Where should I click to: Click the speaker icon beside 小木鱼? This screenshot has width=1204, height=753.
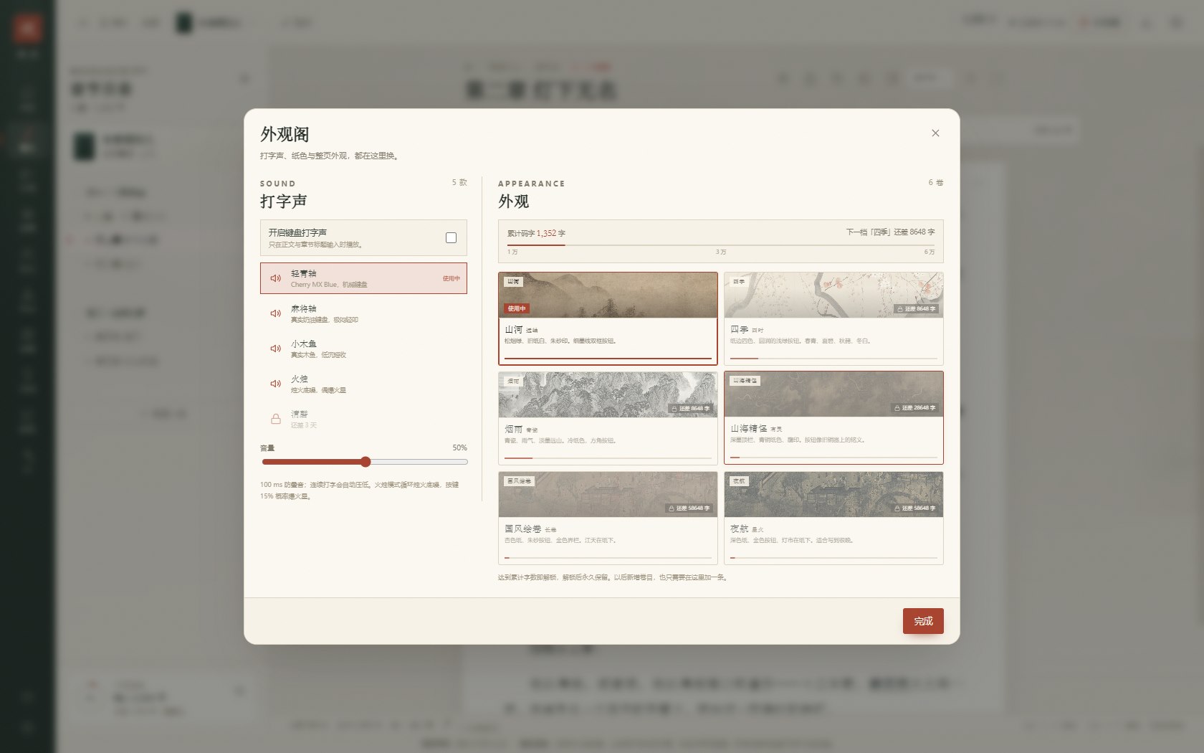tap(275, 349)
